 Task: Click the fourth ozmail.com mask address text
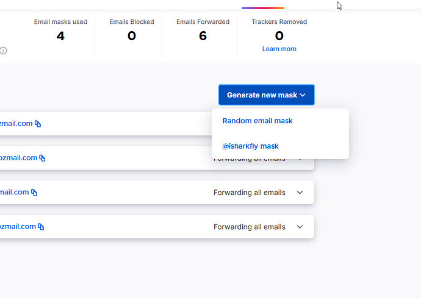(x=18, y=226)
